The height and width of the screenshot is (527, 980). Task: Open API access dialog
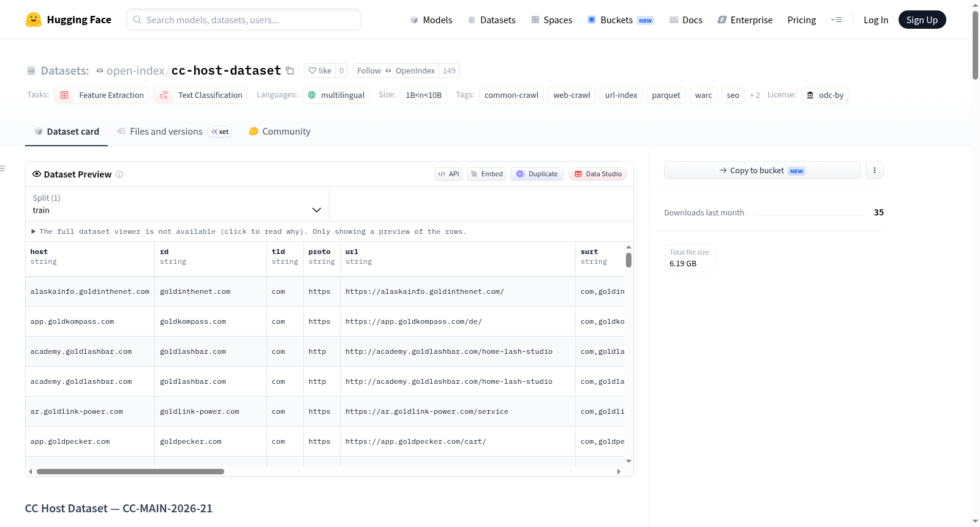[448, 174]
